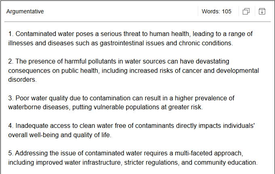Click the download/save icon
275x174 pixels.
(262, 11)
